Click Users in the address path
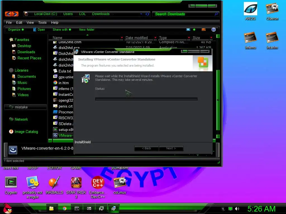 [x=68, y=14]
